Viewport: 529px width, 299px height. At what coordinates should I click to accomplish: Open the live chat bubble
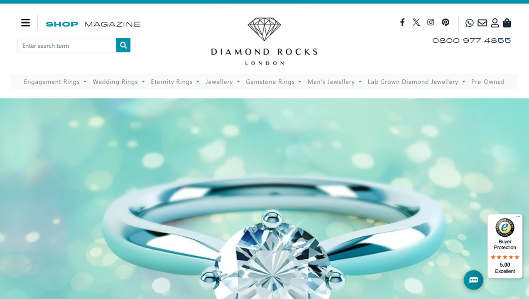pyautogui.click(x=473, y=280)
